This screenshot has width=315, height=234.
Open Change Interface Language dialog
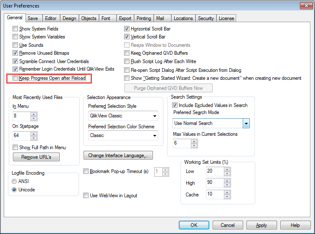118,155
